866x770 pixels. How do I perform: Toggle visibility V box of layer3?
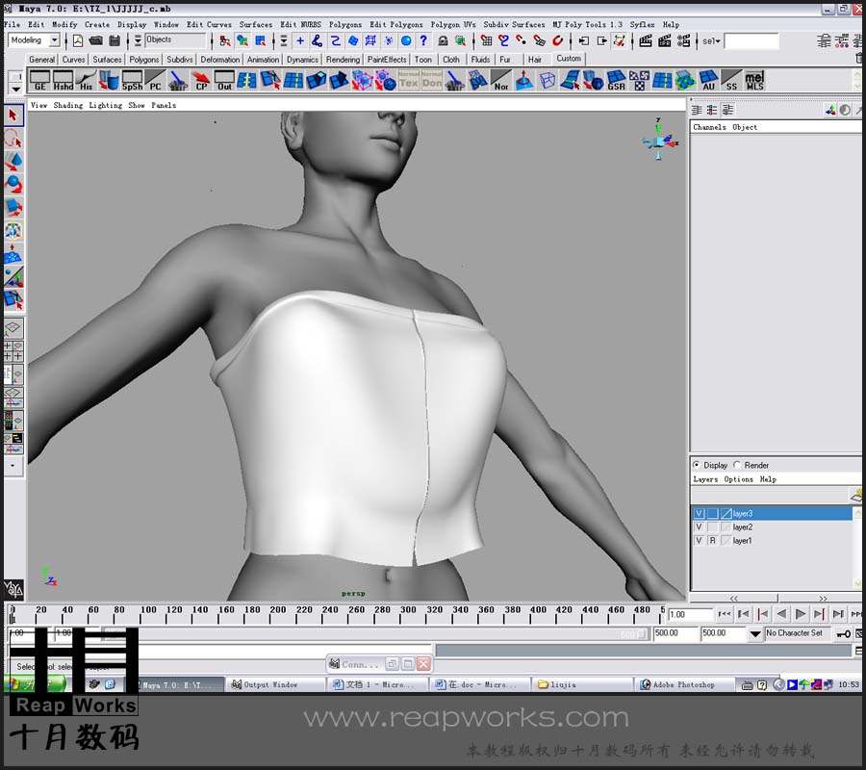(x=699, y=513)
